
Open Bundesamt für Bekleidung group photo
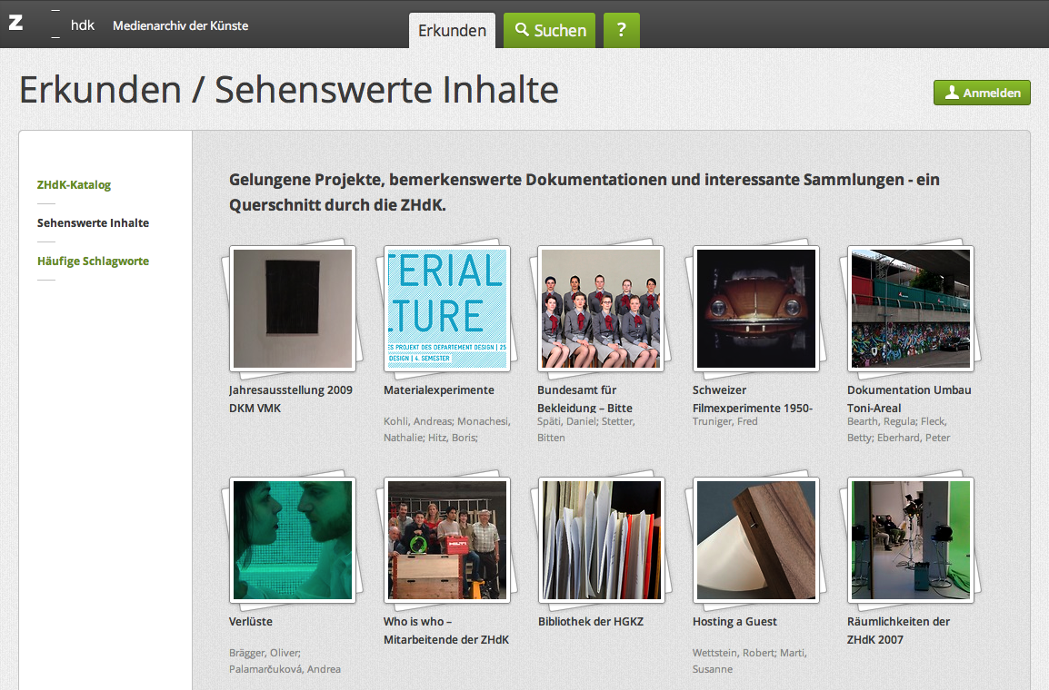[x=601, y=309]
